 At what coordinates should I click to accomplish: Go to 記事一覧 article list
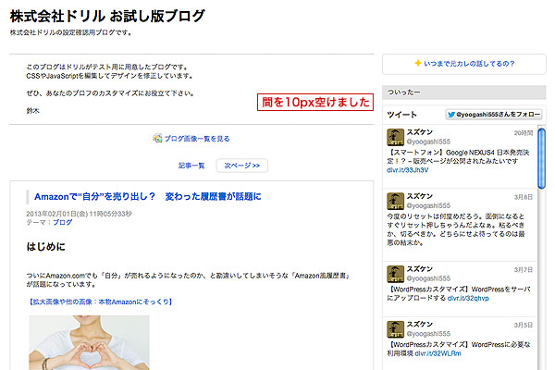(x=191, y=166)
